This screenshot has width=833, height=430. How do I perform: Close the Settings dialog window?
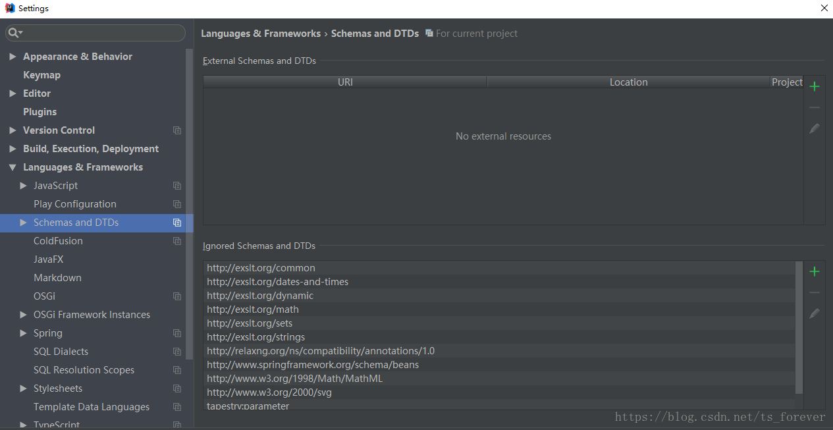pyautogui.click(x=824, y=8)
